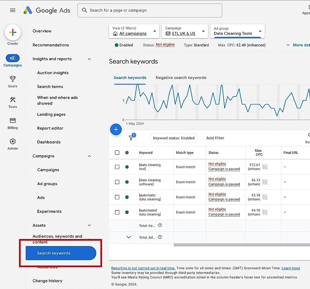Select Auction insights in the navigation menu
Image resolution: width=310 pixels, height=289 pixels.
point(53,73)
